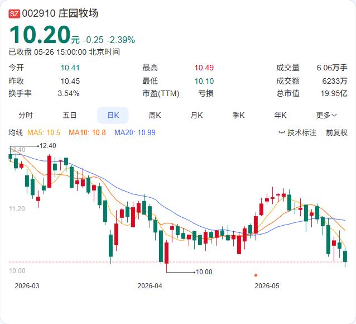Click the 12.40 high price annotation
The width and height of the screenshot is (356, 324).
[x=47, y=146]
